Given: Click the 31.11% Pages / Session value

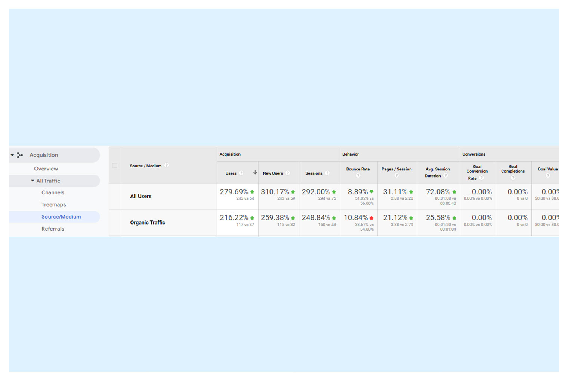Looking at the screenshot, I should pos(395,192).
